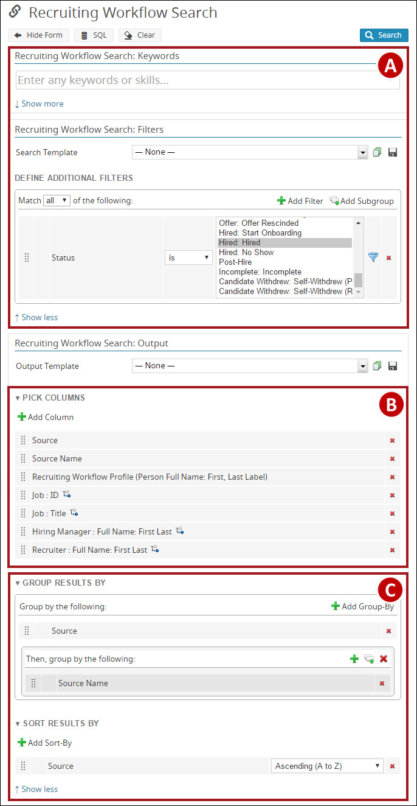
Task: Grab the Status filter drag handle
Action: point(27,258)
